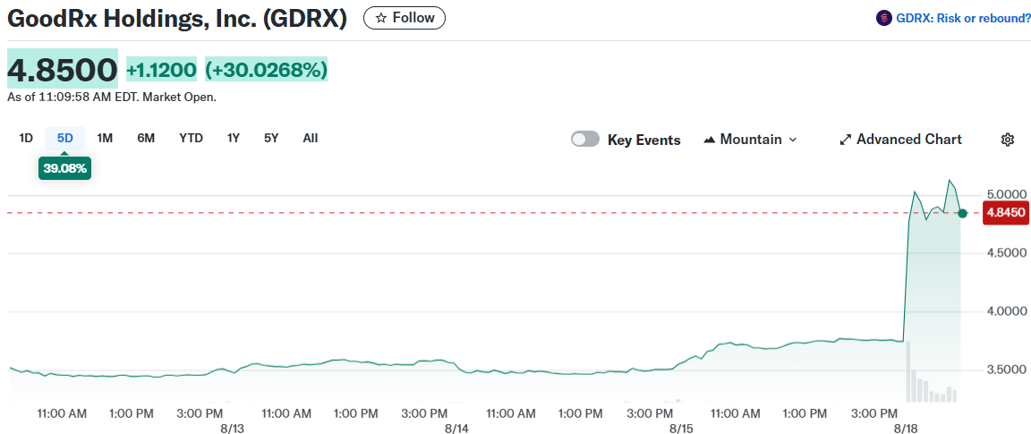The height and width of the screenshot is (434, 1031).
Task: Select the All time range tab
Action: [x=311, y=138]
